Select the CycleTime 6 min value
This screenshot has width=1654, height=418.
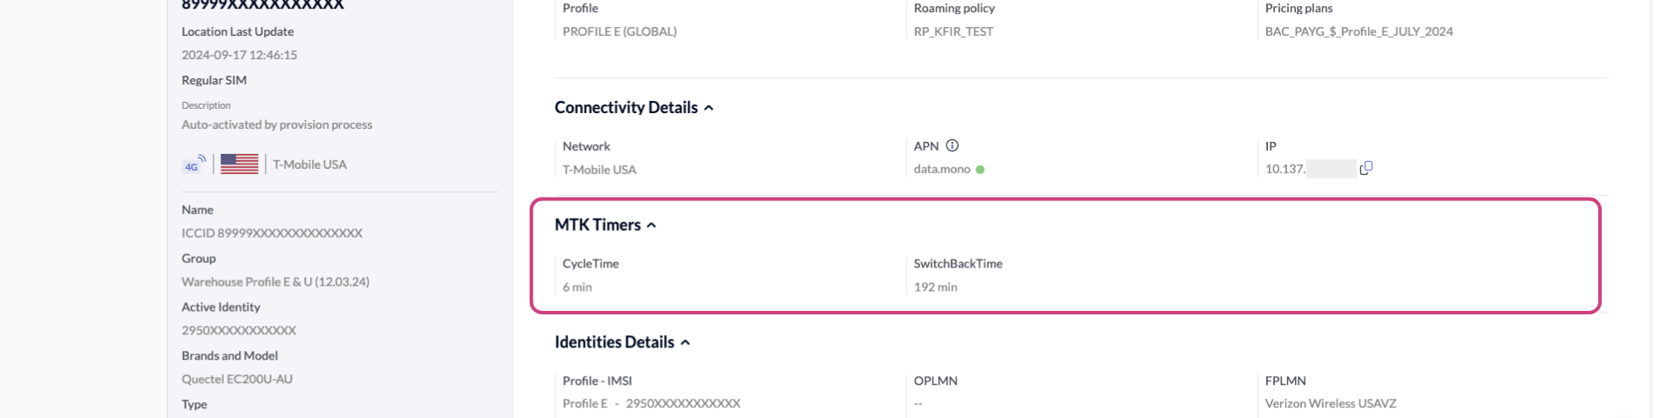pos(577,287)
